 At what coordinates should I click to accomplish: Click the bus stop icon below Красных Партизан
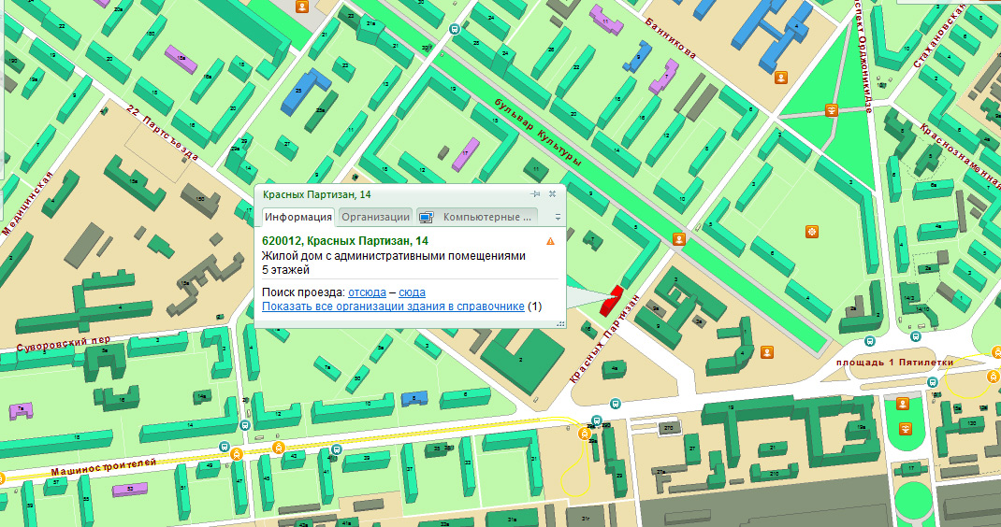click(x=614, y=403)
